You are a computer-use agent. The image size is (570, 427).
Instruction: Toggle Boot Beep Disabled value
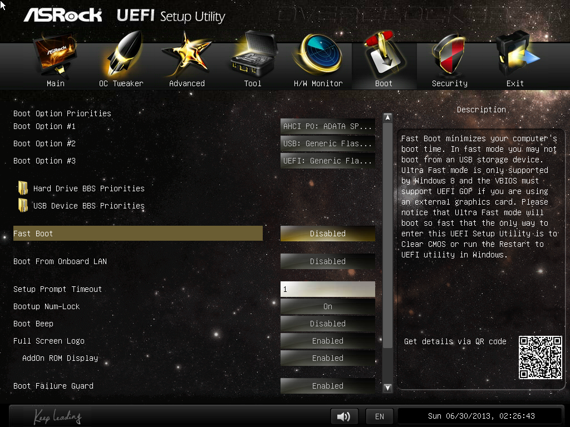pyautogui.click(x=327, y=324)
